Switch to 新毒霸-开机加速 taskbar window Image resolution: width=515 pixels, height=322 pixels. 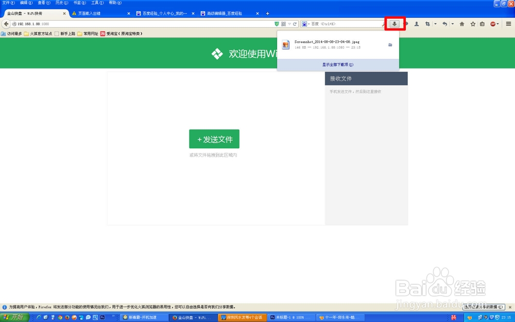pyautogui.click(x=143, y=317)
